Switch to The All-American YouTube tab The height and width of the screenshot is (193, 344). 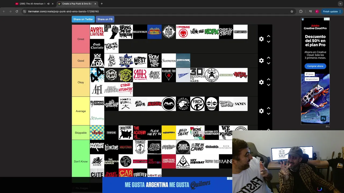(x=32, y=4)
